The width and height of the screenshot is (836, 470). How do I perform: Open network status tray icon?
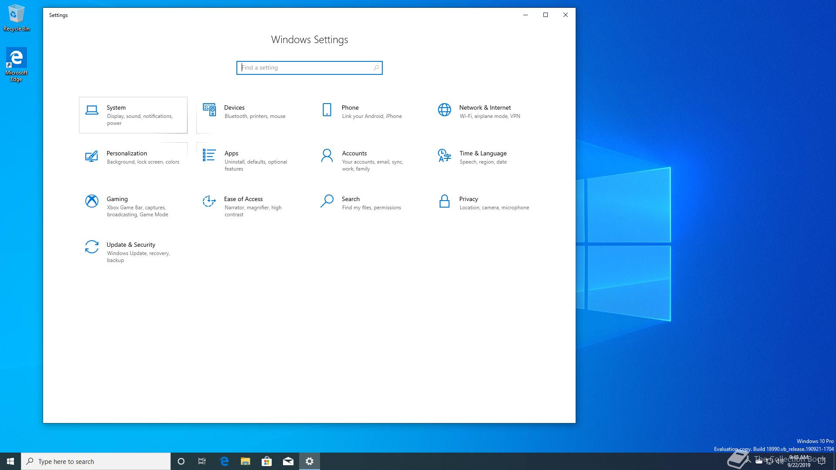[x=769, y=461]
